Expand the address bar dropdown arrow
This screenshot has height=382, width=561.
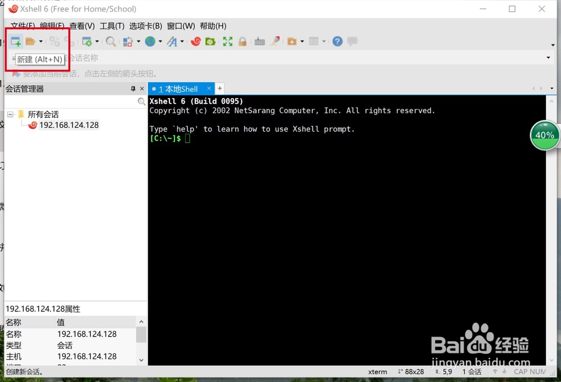[548, 58]
